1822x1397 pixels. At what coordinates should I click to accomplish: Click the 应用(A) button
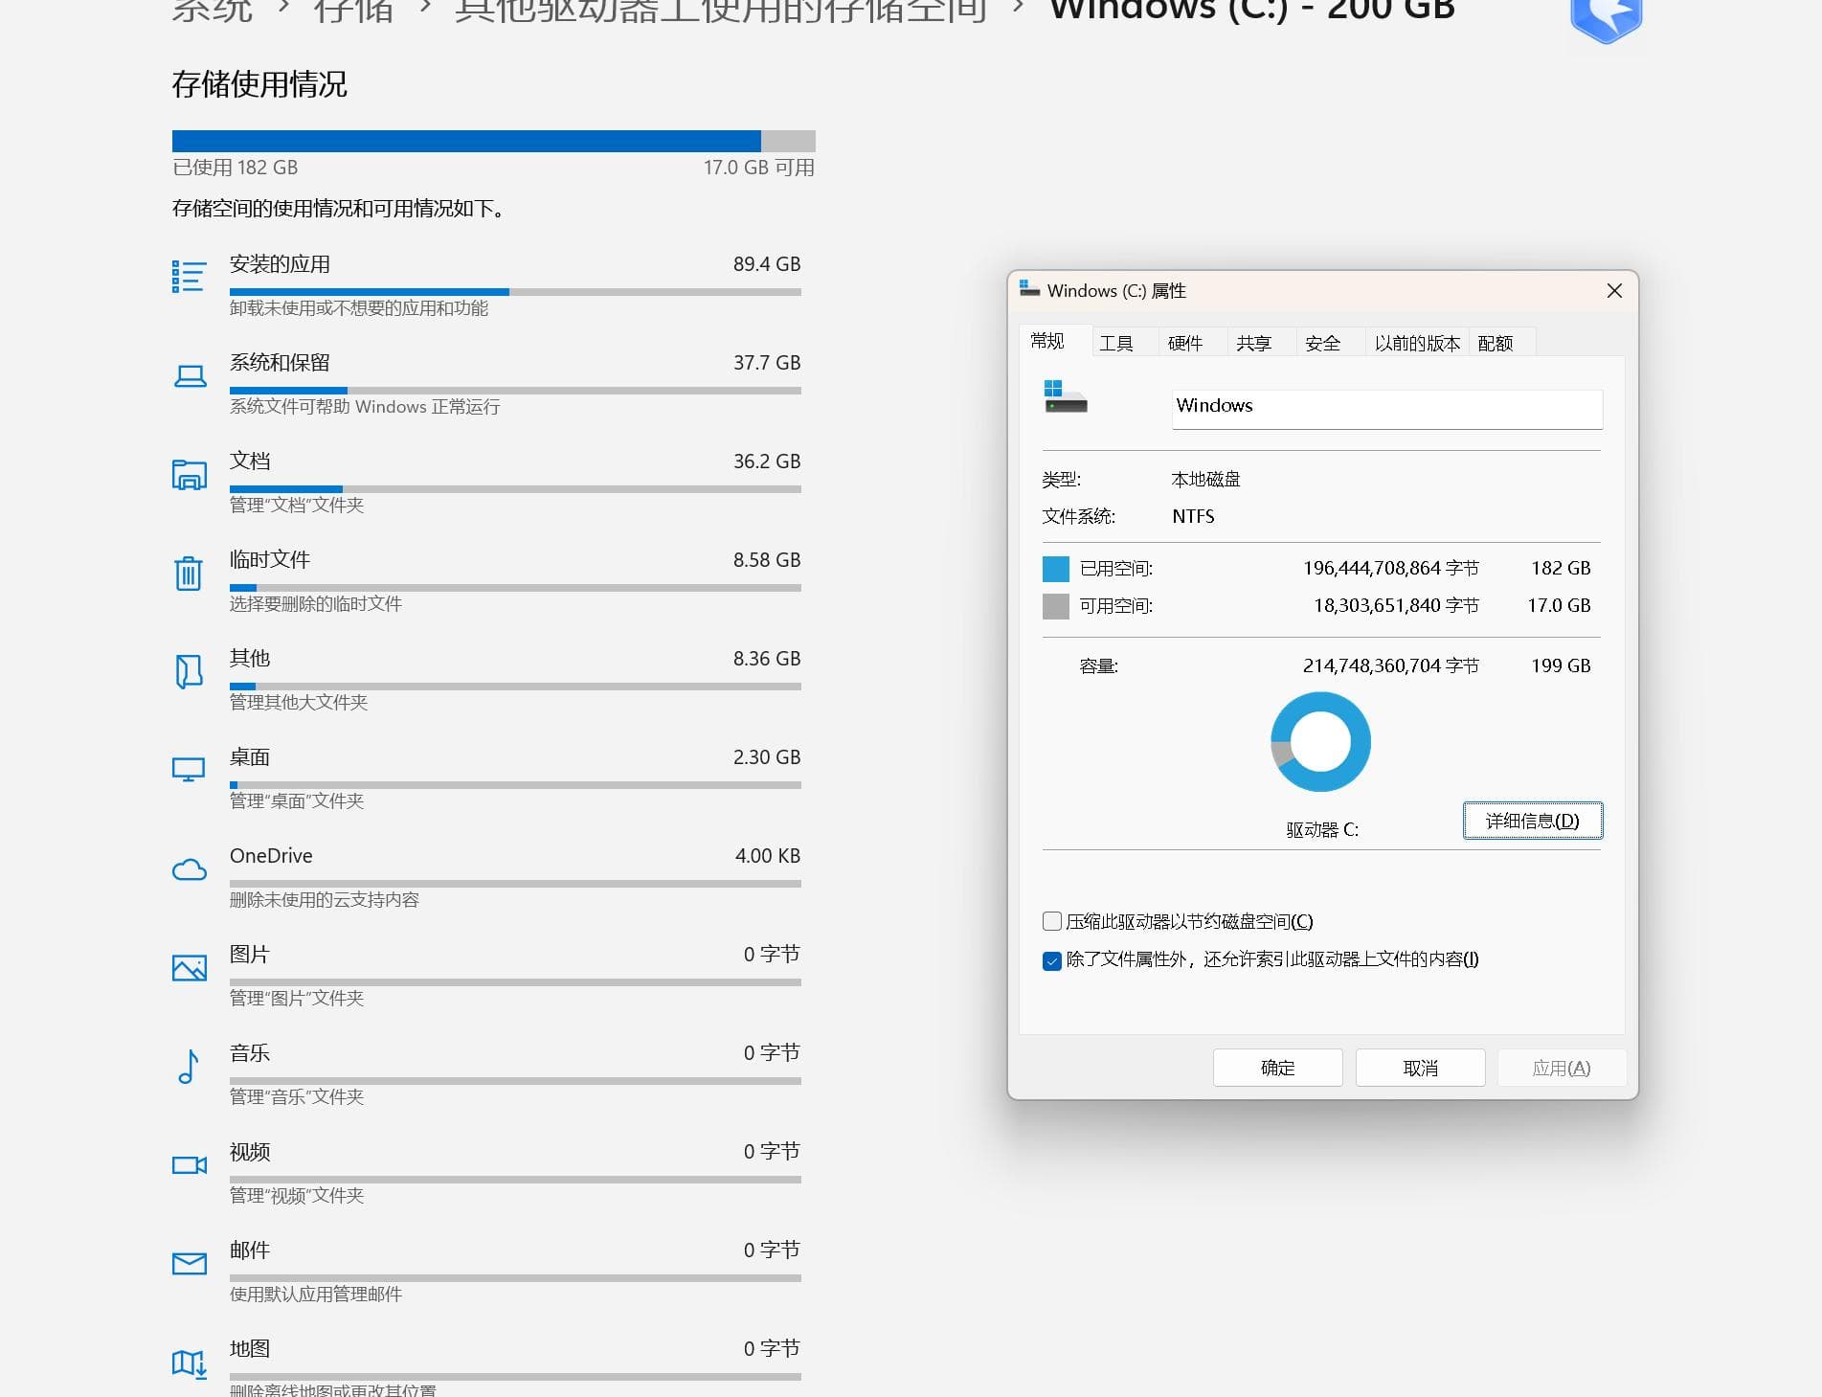[1562, 1068]
